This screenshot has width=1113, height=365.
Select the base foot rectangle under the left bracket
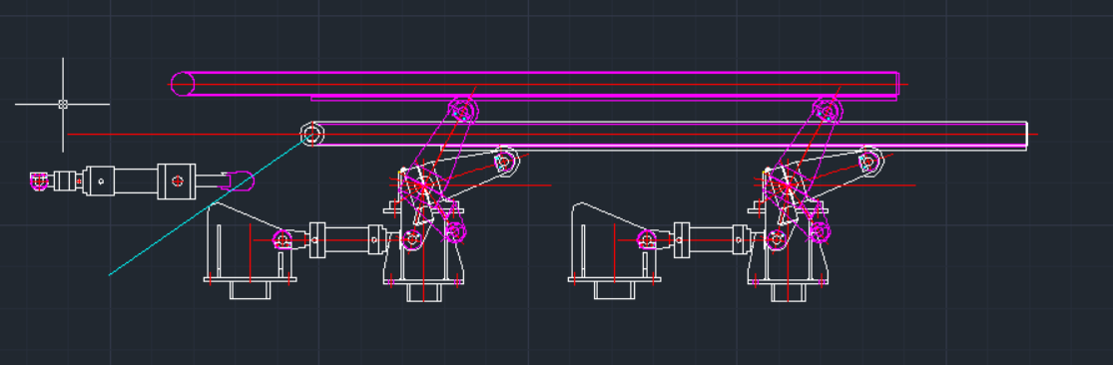click(250, 289)
